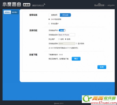The image size is (117, 105).
Task: Switch to 简易模式 tab
Action: click(7, 12)
